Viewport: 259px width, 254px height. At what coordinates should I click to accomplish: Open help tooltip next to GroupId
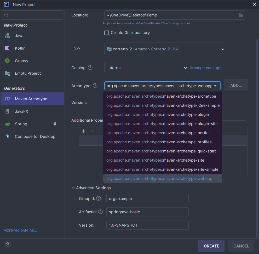[99, 198]
